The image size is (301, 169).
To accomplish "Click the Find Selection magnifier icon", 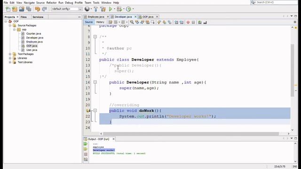I will pyautogui.click(x=132, y=22).
